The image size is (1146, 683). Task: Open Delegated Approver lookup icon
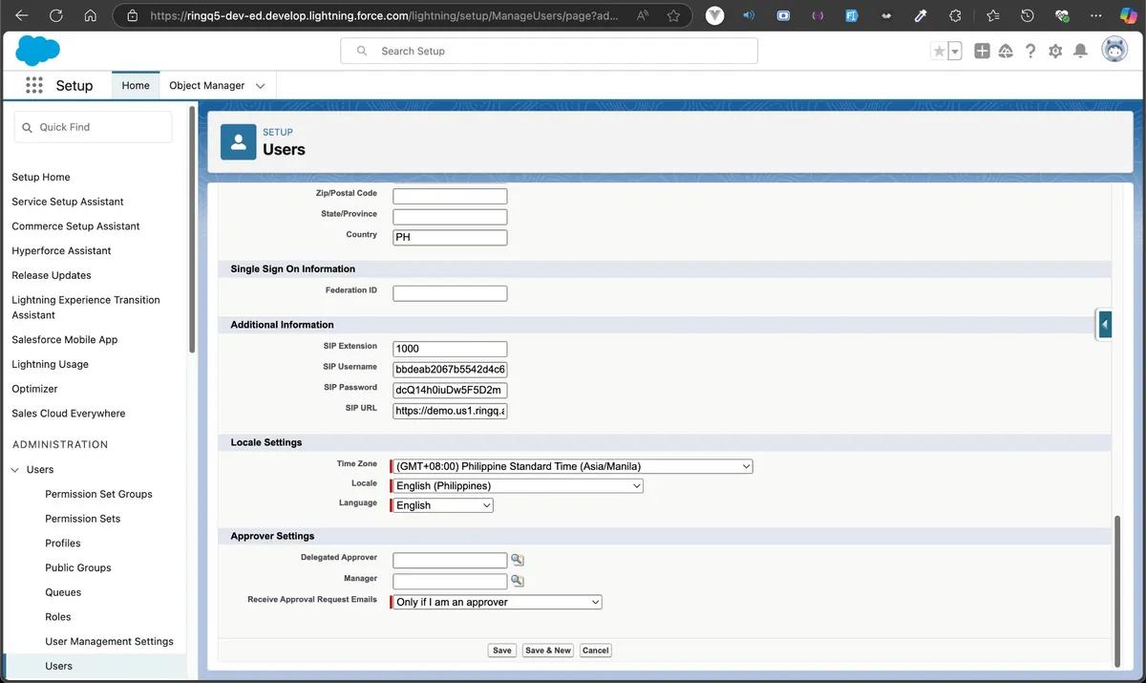click(x=518, y=560)
